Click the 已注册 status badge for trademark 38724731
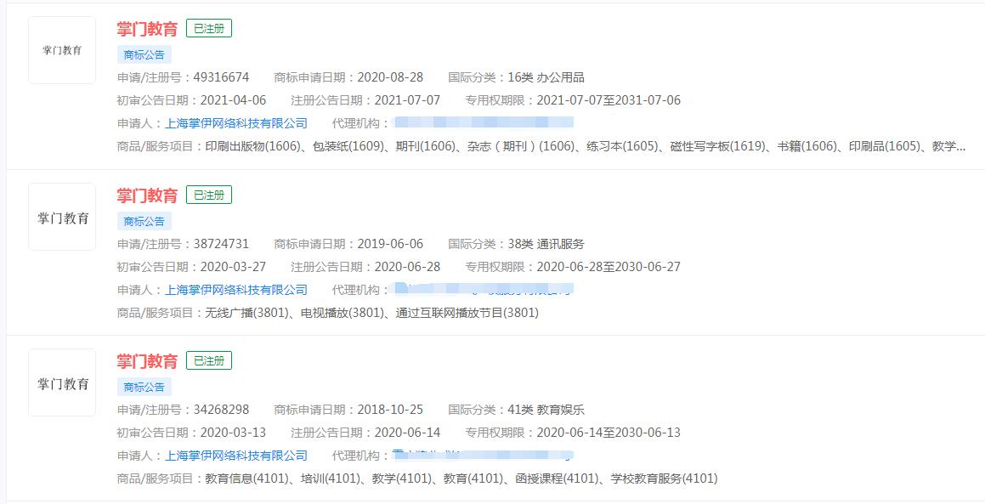Viewport: 985px width, 504px height. tap(209, 195)
